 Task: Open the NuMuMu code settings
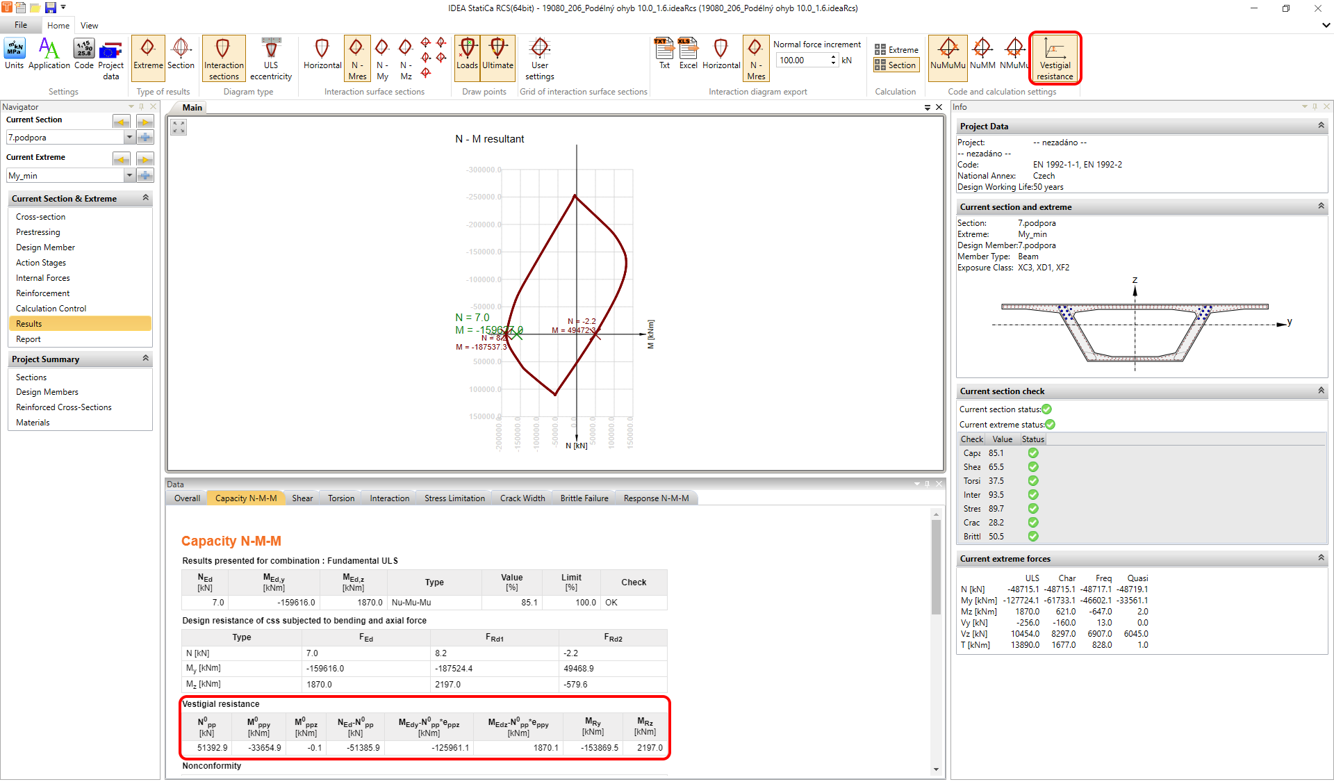click(x=947, y=58)
